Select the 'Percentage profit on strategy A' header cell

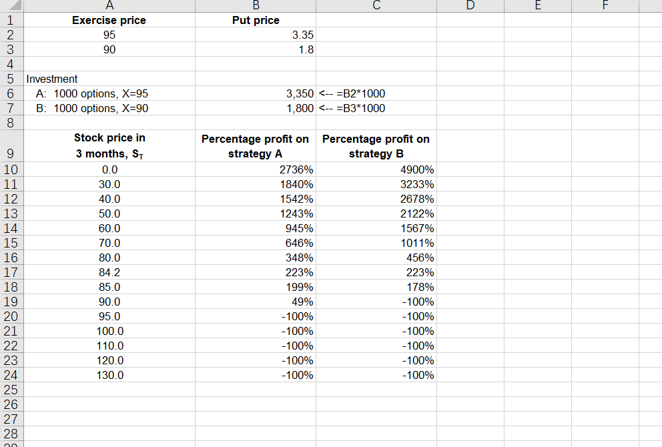(255, 145)
